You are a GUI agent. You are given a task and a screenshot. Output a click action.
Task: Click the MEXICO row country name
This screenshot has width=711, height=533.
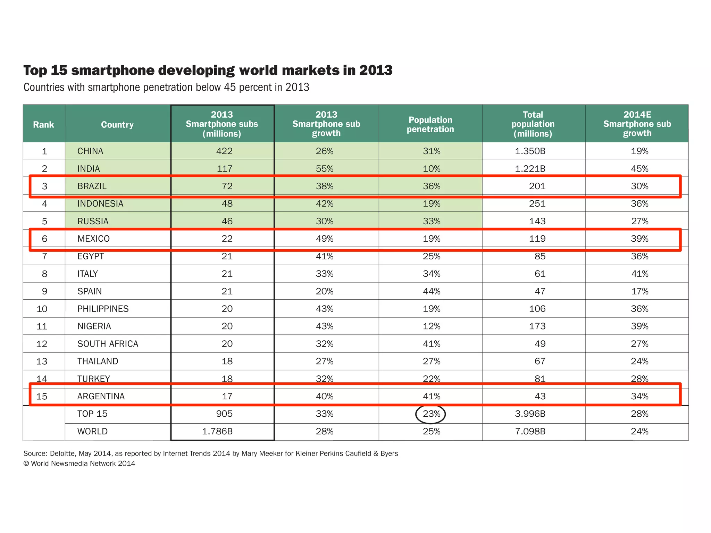[93, 239]
